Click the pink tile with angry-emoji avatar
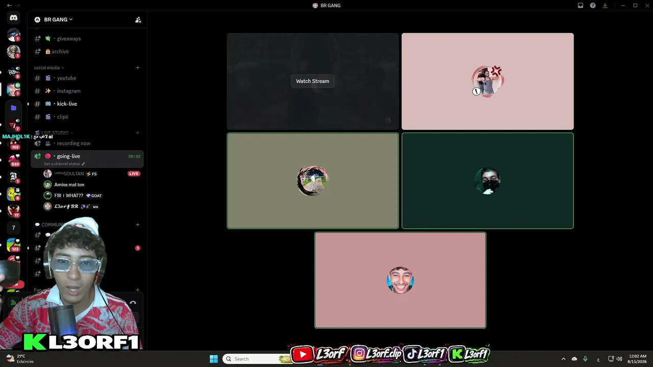Screen dimensions: 653x367 pyautogui.click(x=488, y=82)
